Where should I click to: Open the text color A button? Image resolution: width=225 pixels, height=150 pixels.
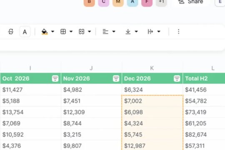25,32
